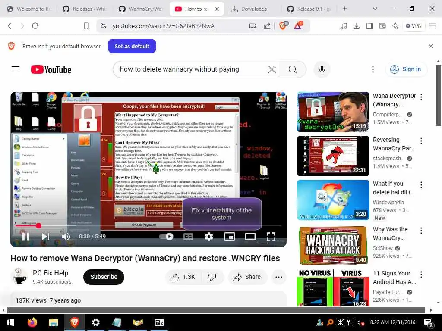This screenshot has height=331, width=442.
Task: Toggle the VPN button
Action: coord(414,26)
